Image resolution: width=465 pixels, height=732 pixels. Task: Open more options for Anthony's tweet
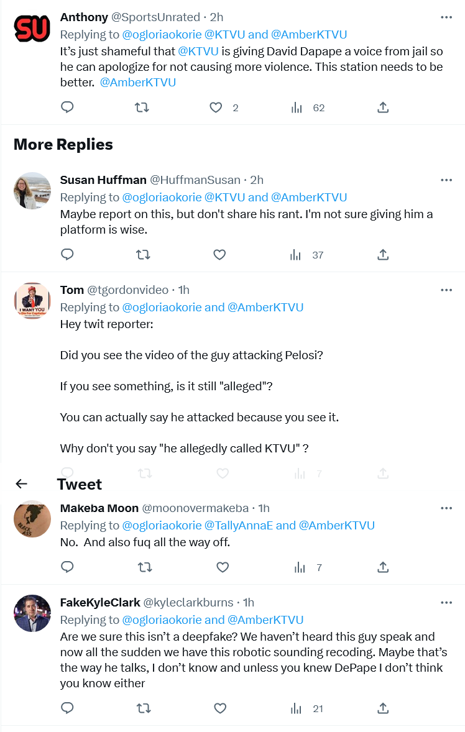click(446, 17)
